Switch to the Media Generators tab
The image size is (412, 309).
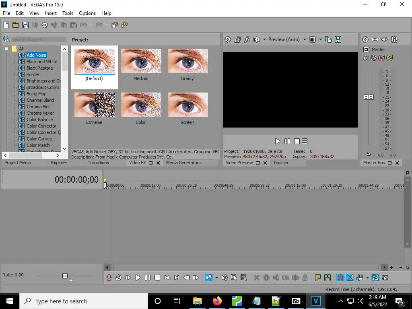pos(183,163)
